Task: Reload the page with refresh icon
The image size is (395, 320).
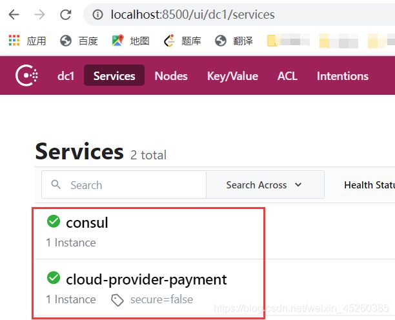Action: [65, 15]
